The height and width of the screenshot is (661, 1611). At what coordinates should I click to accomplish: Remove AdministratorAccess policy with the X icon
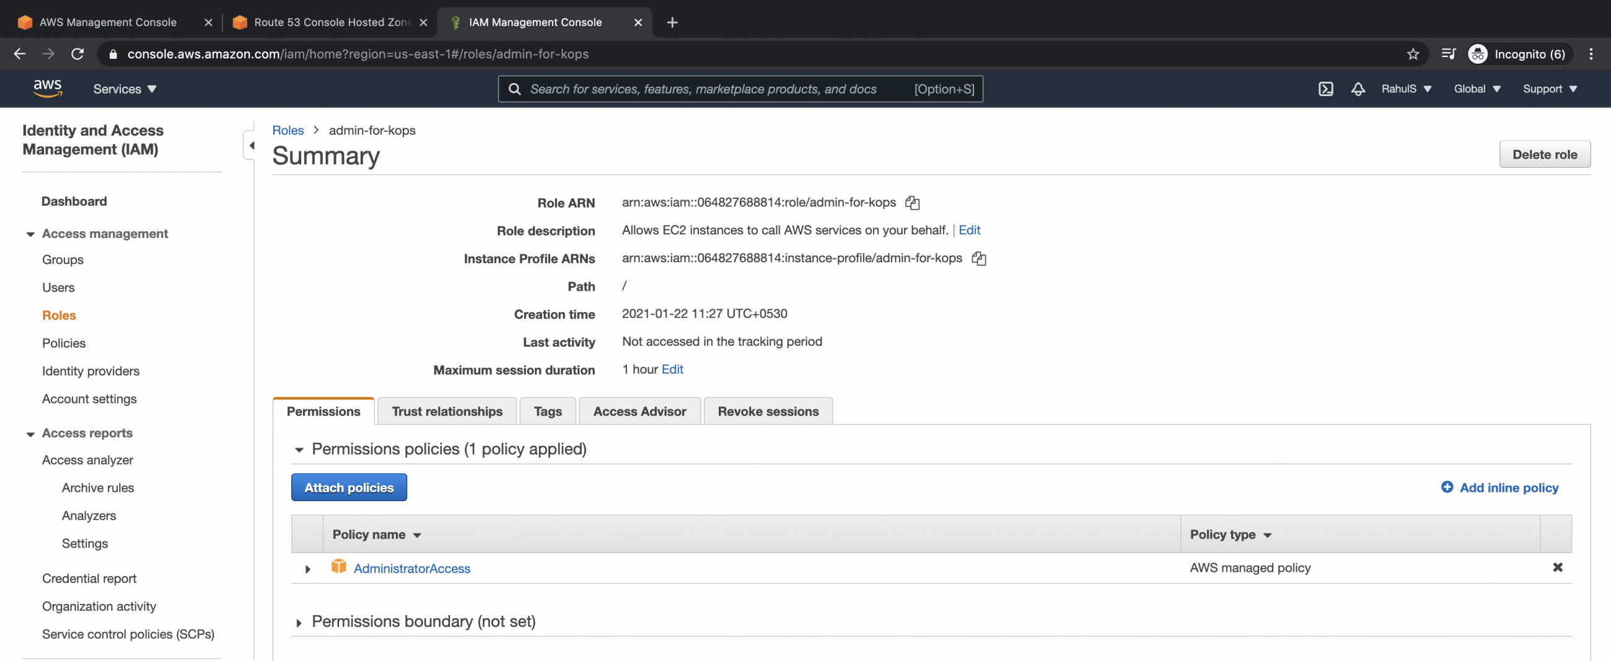point(1557,567)
